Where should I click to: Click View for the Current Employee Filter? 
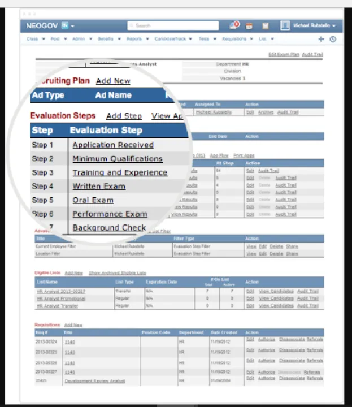(x=251, y=246)
